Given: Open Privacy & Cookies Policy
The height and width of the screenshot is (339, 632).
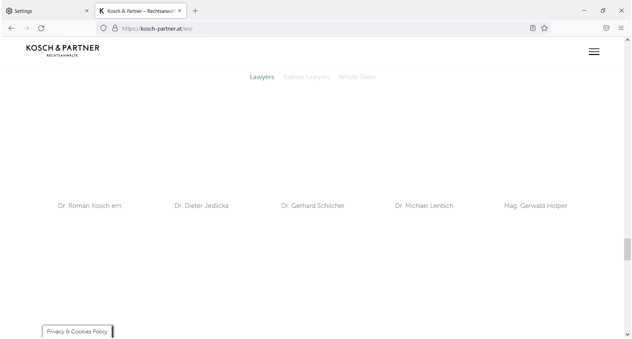Looking at the screenshot, I should [77, 331].
